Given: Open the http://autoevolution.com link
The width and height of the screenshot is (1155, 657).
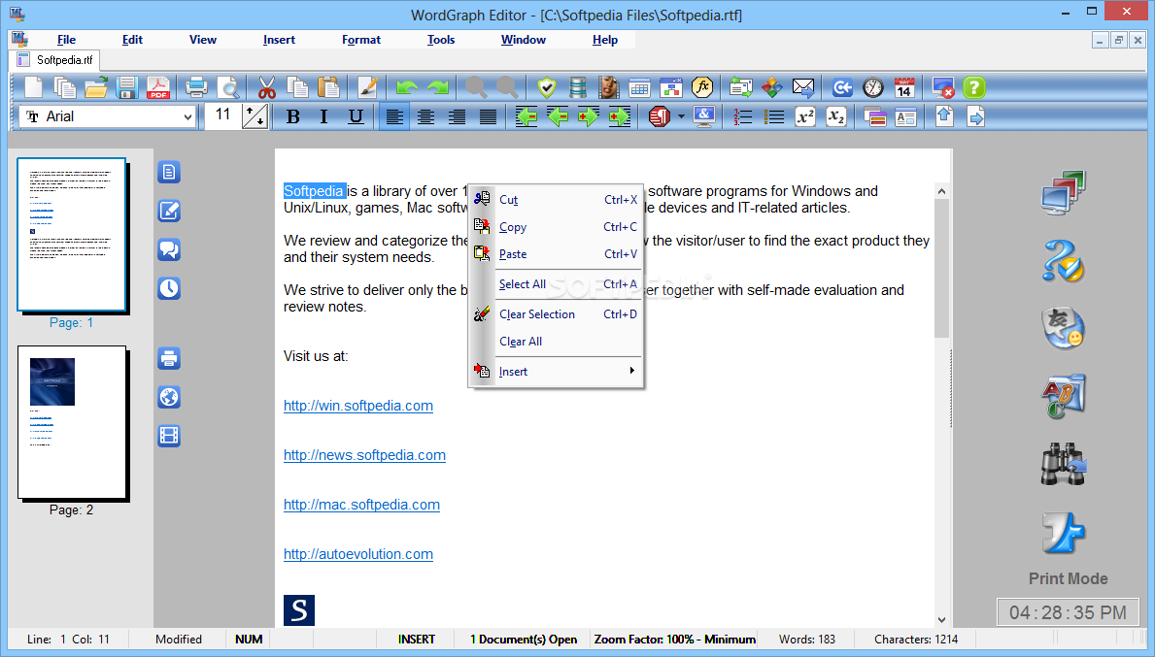Looking at the screenshot, I should tap(358, 554).
